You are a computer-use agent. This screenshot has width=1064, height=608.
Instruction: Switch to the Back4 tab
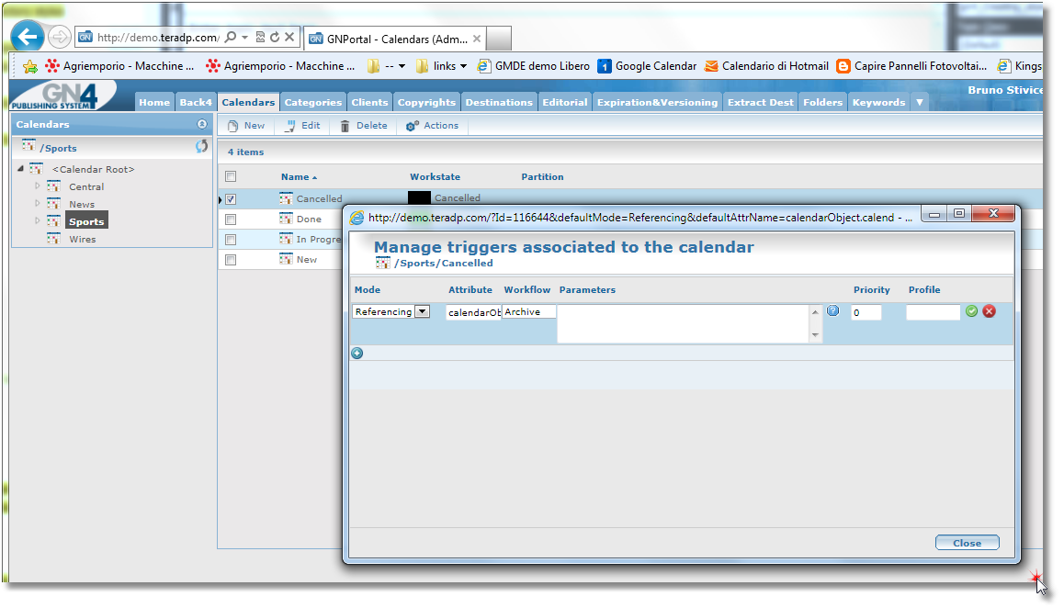(196, 102)
